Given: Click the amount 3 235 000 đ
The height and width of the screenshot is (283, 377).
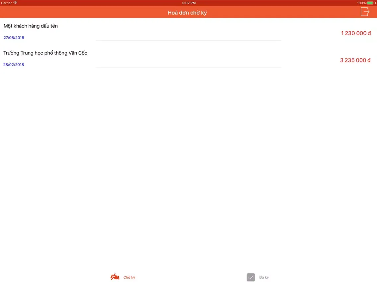Looking at the screenshot, I should (x=355, y=60).
